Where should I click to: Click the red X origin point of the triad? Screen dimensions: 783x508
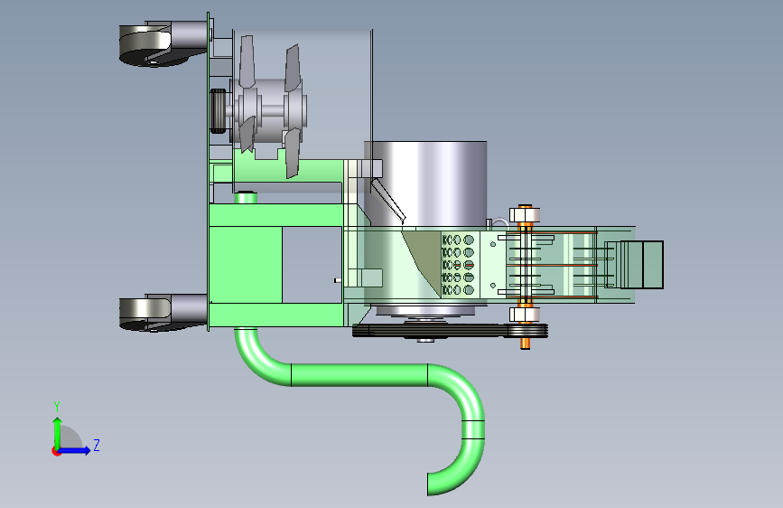pyautogui.click(x=56, y=451)
